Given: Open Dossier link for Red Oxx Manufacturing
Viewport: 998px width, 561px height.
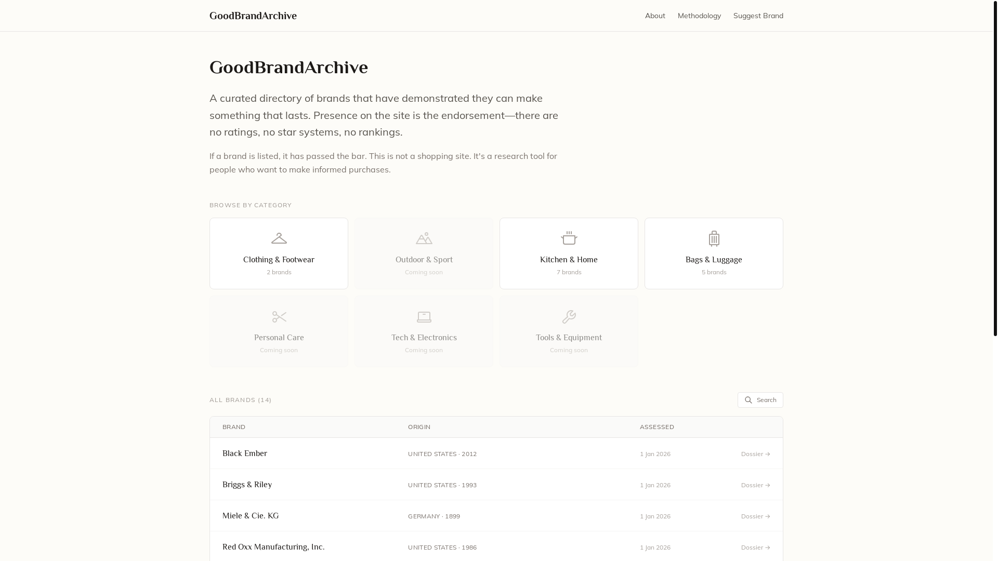Looking at the screenshot, I should [756, 547].
